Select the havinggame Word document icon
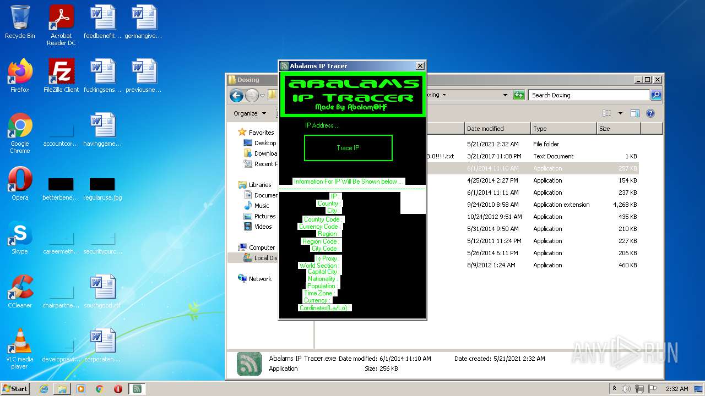705x396 pixels. [x=102, y=130]
